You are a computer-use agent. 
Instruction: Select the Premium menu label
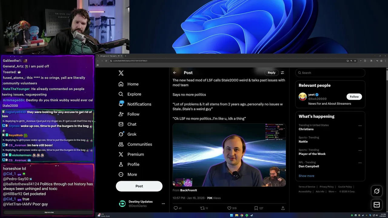136,154
